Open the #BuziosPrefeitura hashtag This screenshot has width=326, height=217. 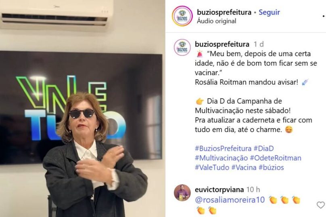(x=223, y=148)
